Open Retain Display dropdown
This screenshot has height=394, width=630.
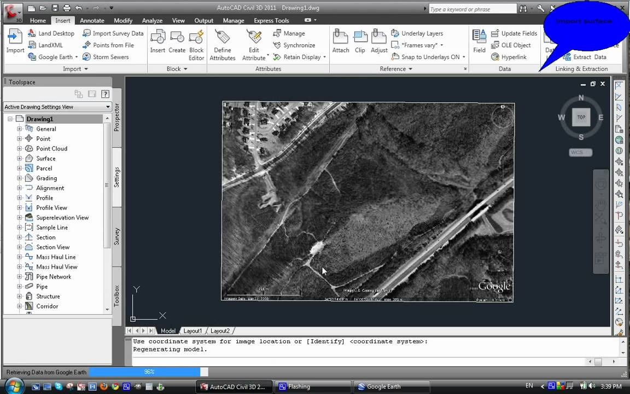(x=324, y=57)
